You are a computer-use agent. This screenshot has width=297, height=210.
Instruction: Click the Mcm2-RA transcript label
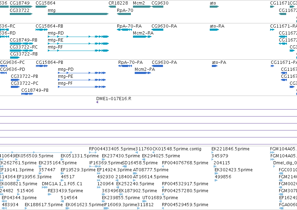[143, 33]
